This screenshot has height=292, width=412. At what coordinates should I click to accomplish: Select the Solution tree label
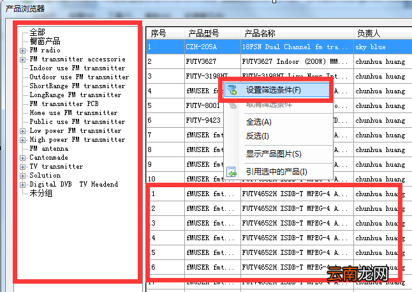click(x=45, y=175)
